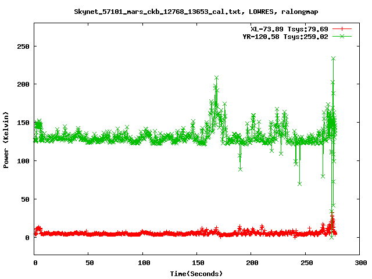
Task: Click the lowest green dip near 70 Kelvin
Action: coord(300,184)
